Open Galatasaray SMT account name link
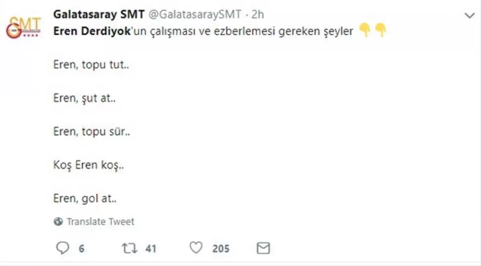This screenshot has width=481, height=266. click(x=99, y=14)
